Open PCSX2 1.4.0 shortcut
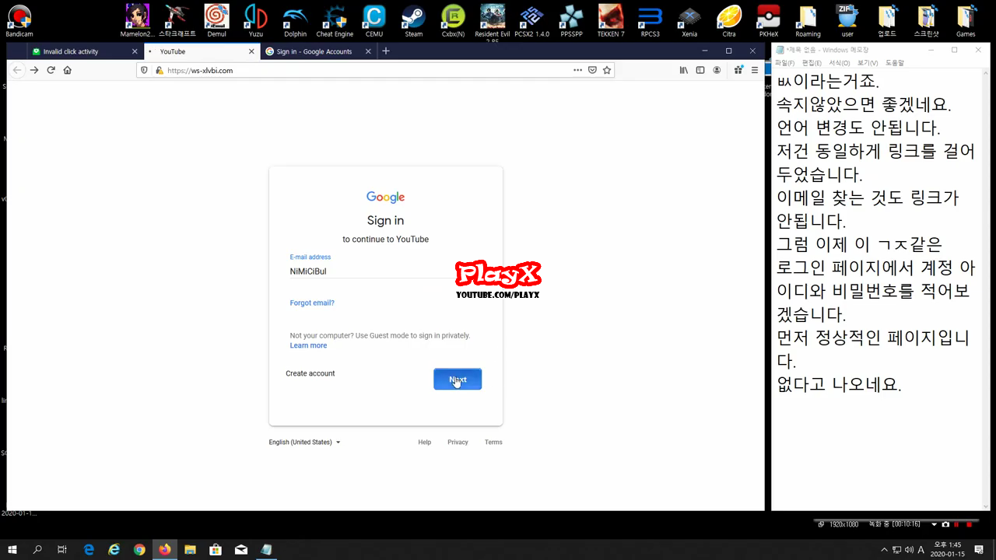The width and height of the screenshot is (996, 560). [x=531, y=20]
